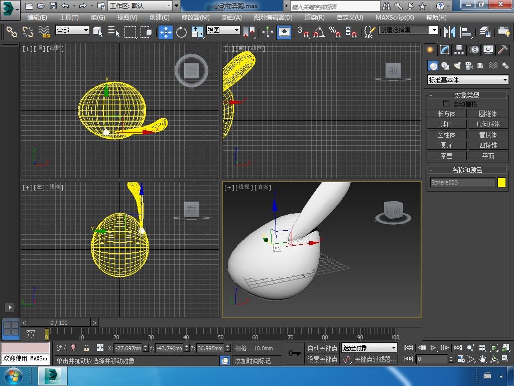Click the Sphere003 object name field
514x386 pixels.
[462, 182]
